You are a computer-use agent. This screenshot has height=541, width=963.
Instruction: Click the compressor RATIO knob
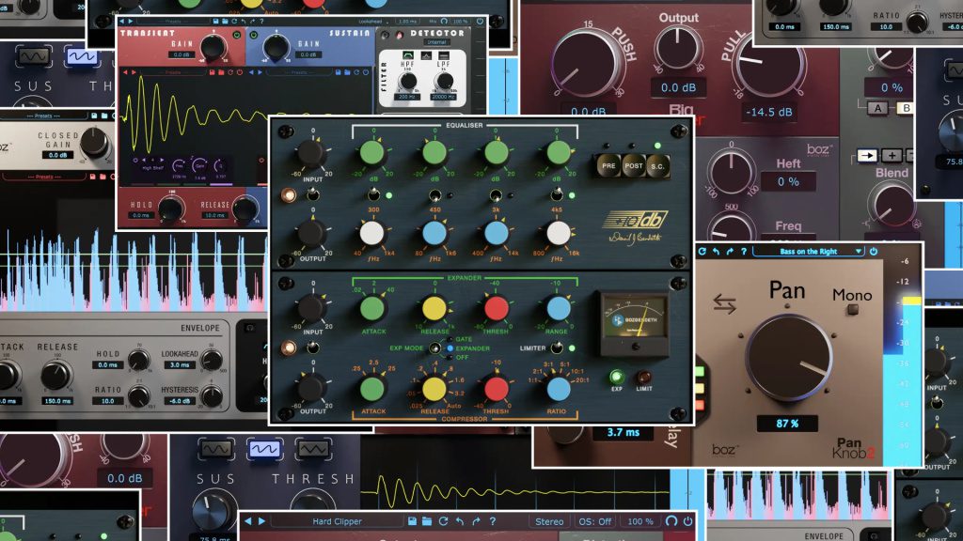point(558,389)
